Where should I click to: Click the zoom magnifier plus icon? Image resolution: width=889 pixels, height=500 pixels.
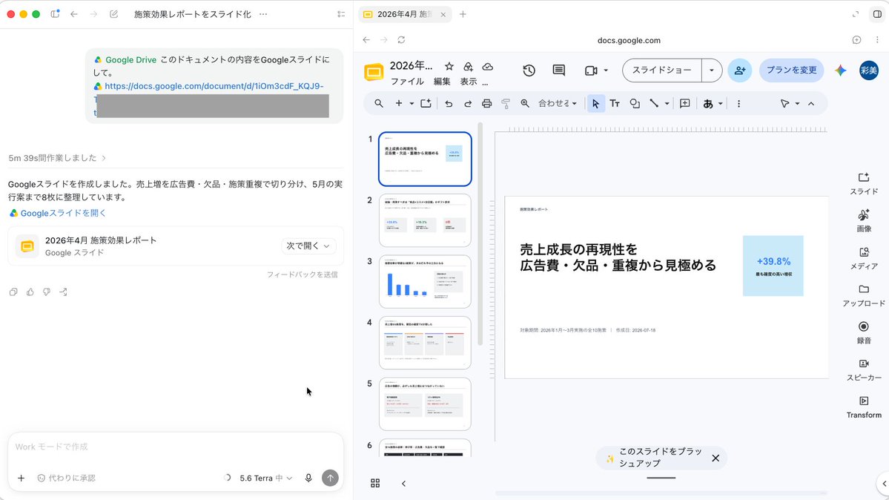[x=525, y=104]
